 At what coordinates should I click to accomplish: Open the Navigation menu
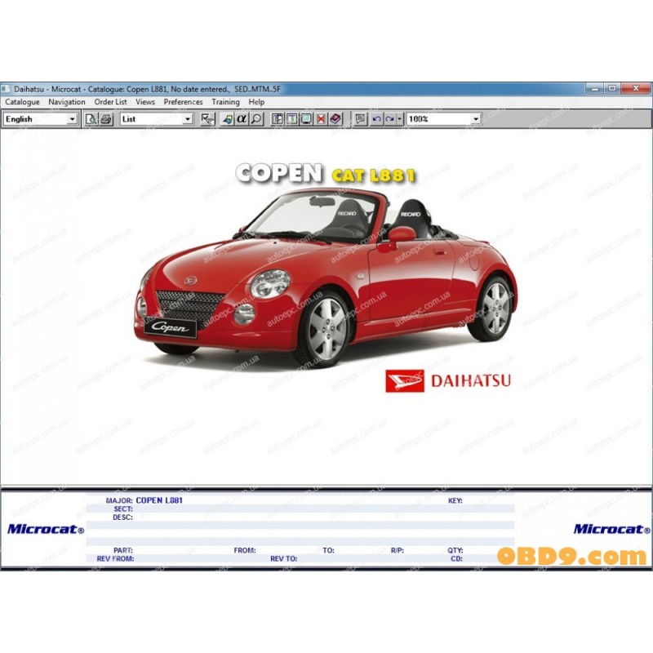point(67,102)
